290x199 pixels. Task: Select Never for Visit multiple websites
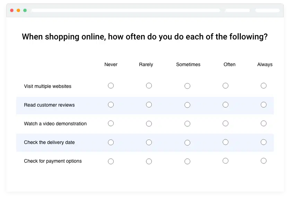[x=111, y=86]
